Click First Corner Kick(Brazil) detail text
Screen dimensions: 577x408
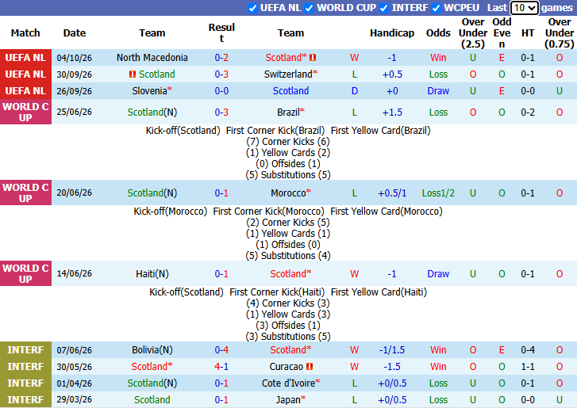coord(275,131)
